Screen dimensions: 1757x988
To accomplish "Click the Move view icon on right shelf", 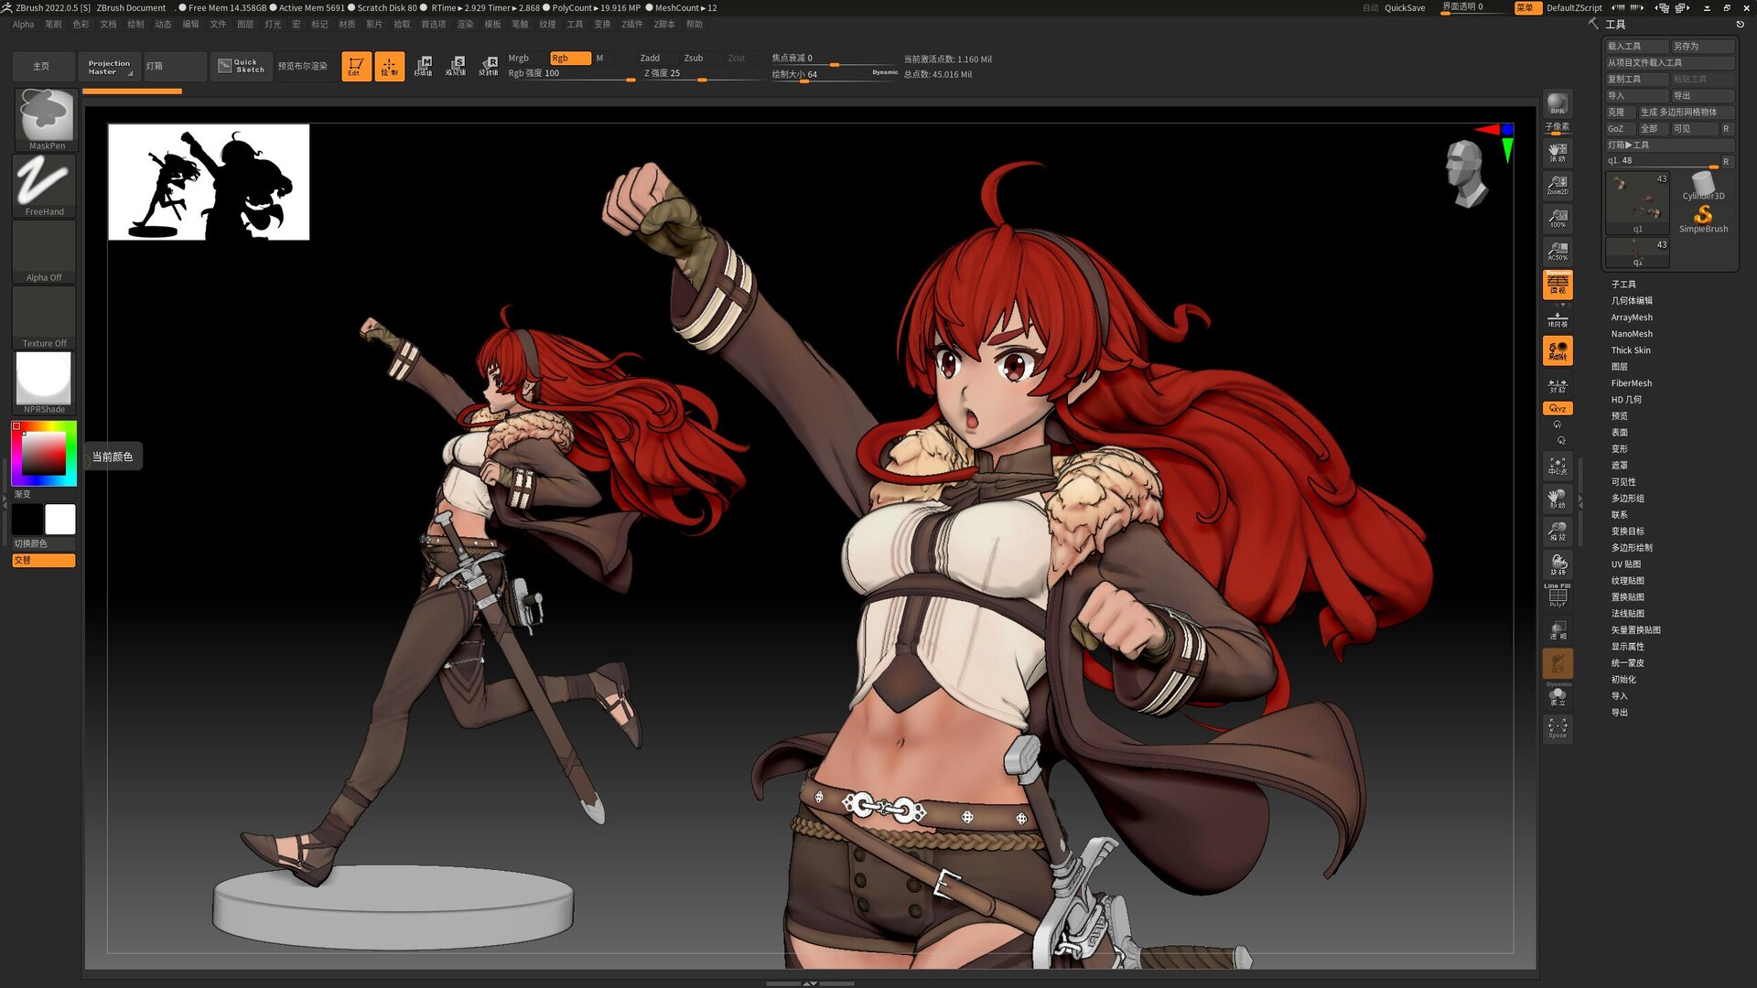I will (x=1558, y=499).
